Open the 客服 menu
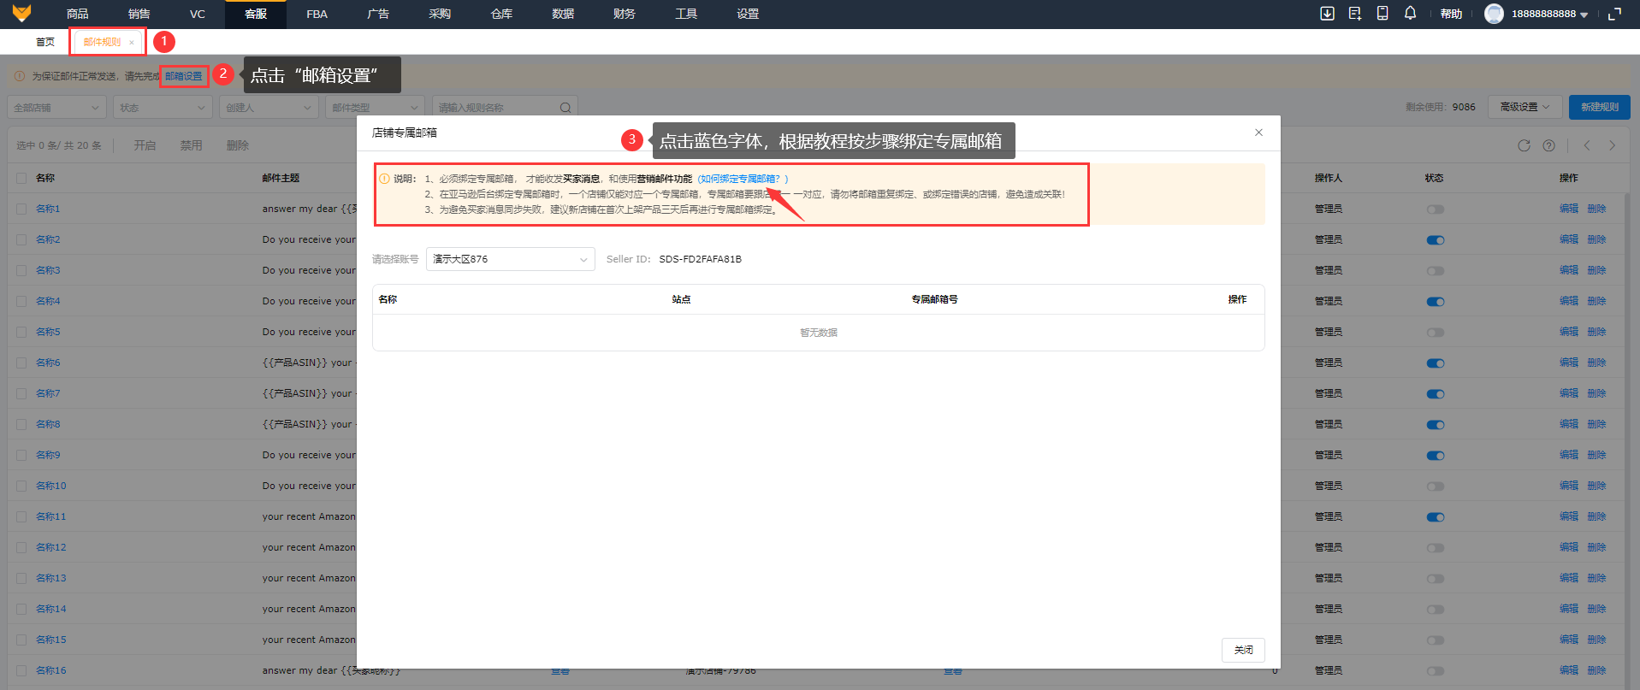This screenshot has height=690, width=1640. (x=256, y=14)
